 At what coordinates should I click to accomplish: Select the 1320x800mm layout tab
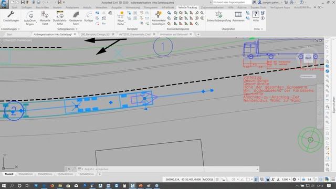coord(86,174)
